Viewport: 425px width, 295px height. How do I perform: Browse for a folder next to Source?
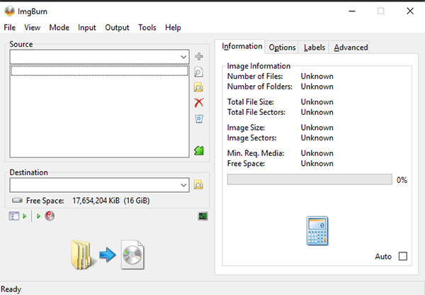tap(198, 87)
